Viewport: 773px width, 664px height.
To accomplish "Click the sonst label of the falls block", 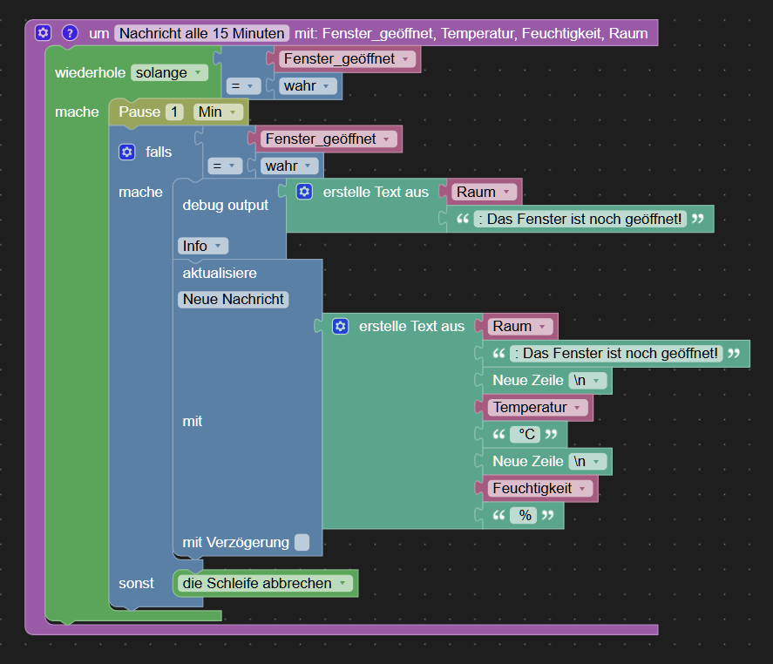I will click(136, 583).
